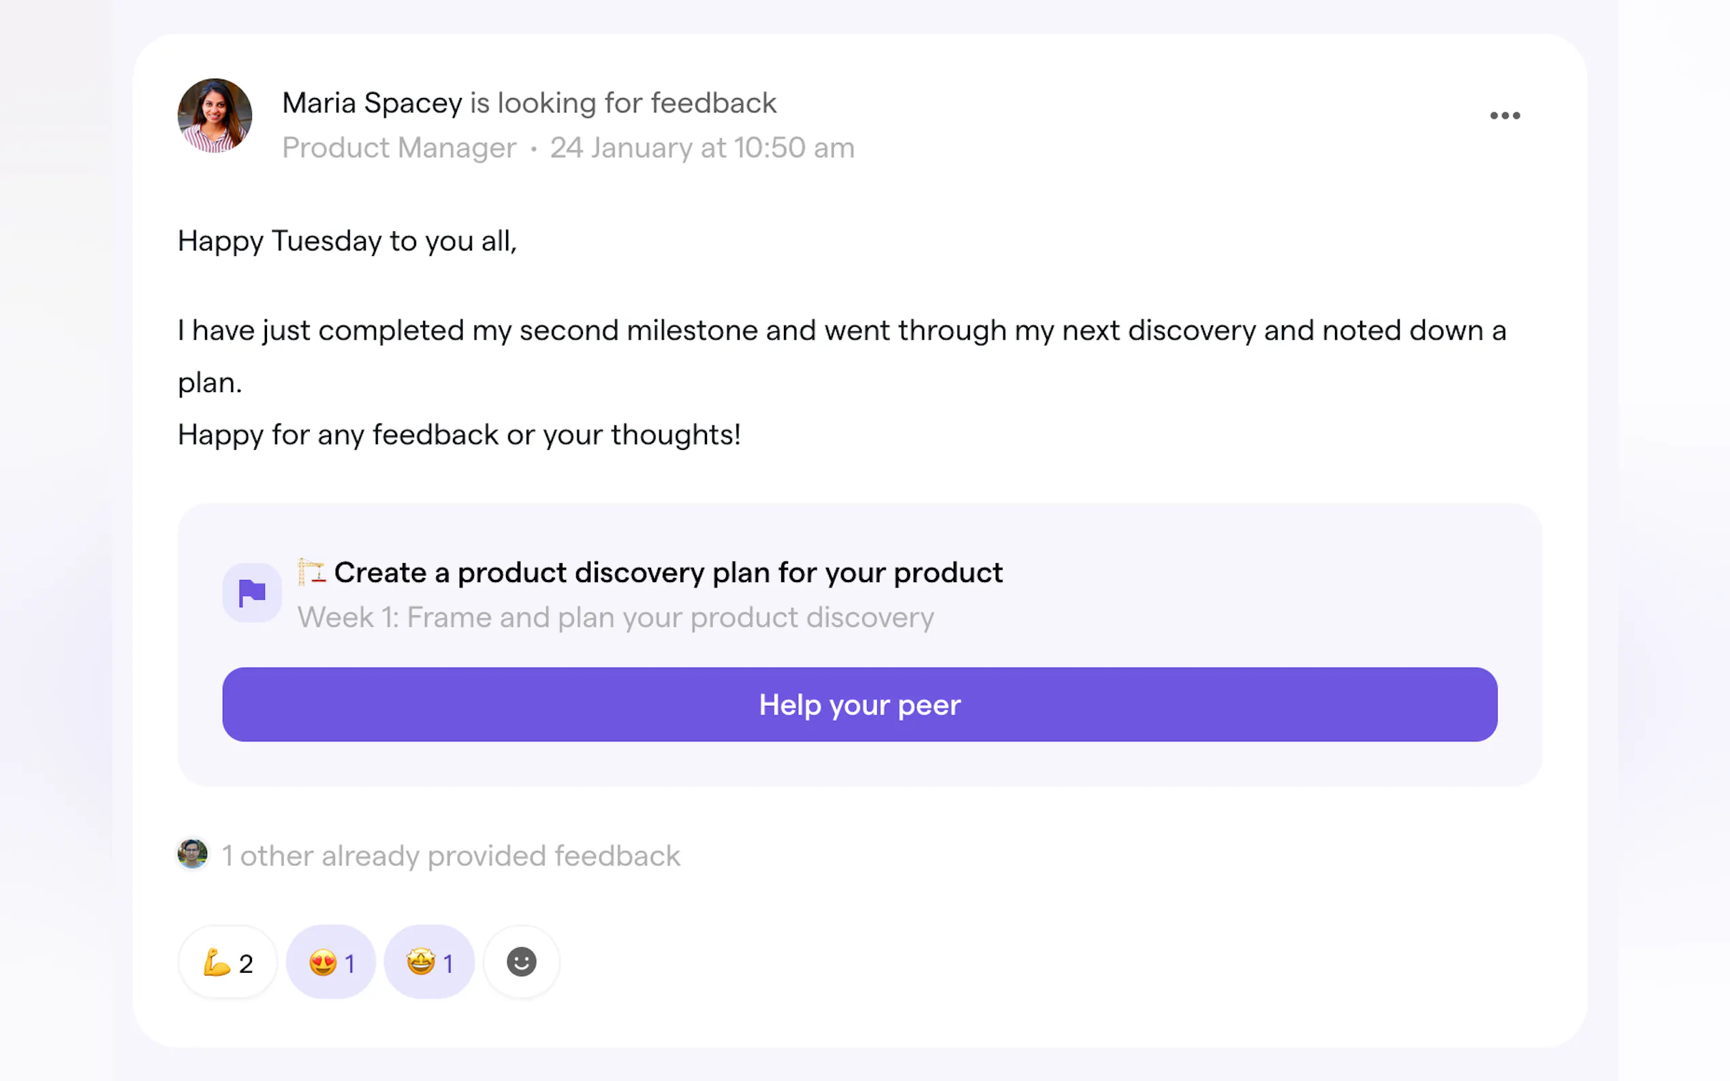The image size is (1730, 1081).
Task: Click the 'second milestone' paragraph text
Action: 842,330
